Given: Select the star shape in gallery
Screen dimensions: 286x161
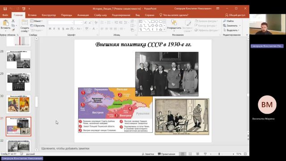Looking at the screenshot, I should pyautogui.click(x=160, y=30).
